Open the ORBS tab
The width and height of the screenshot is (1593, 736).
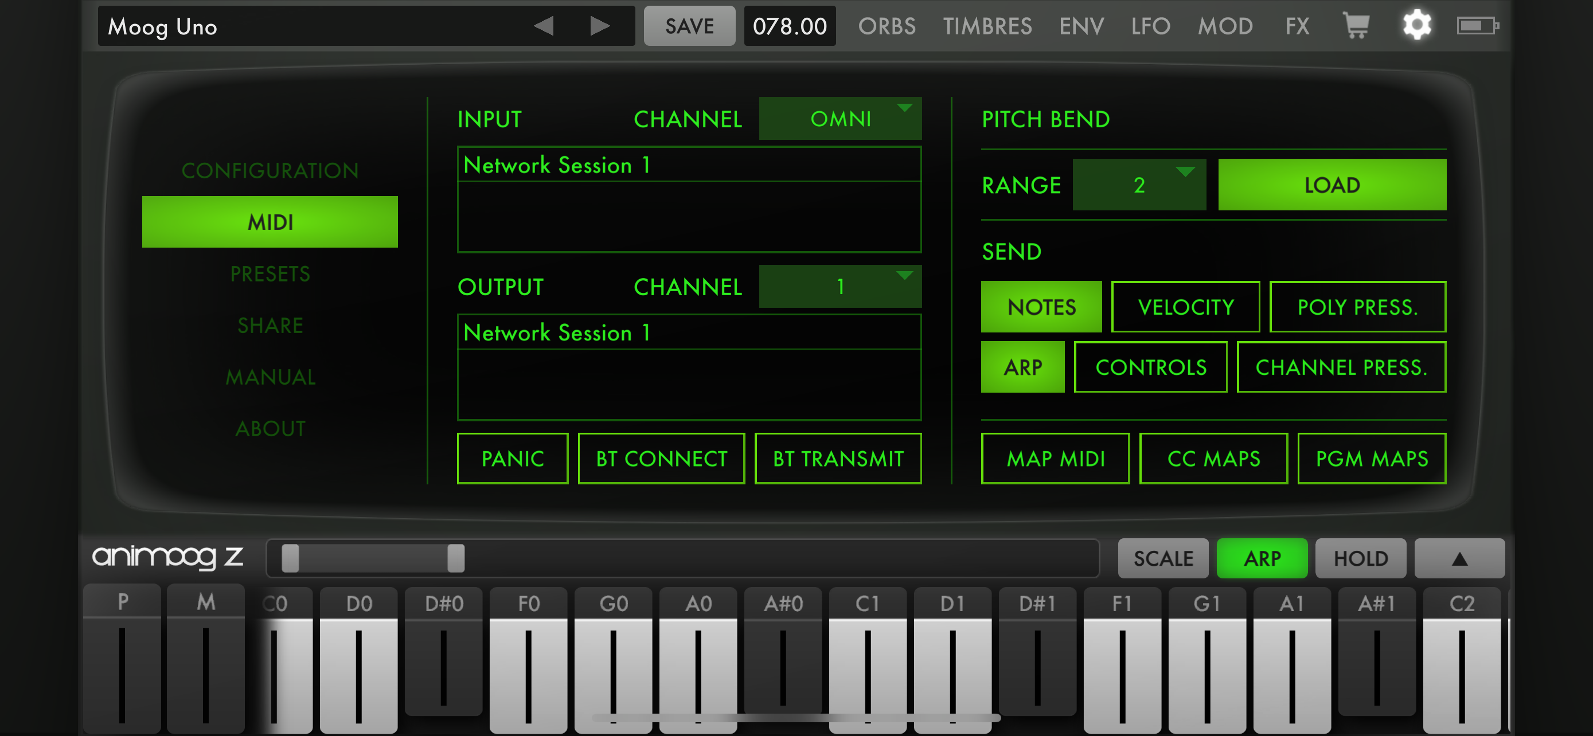pyautogui.click(x=887, y=26)
